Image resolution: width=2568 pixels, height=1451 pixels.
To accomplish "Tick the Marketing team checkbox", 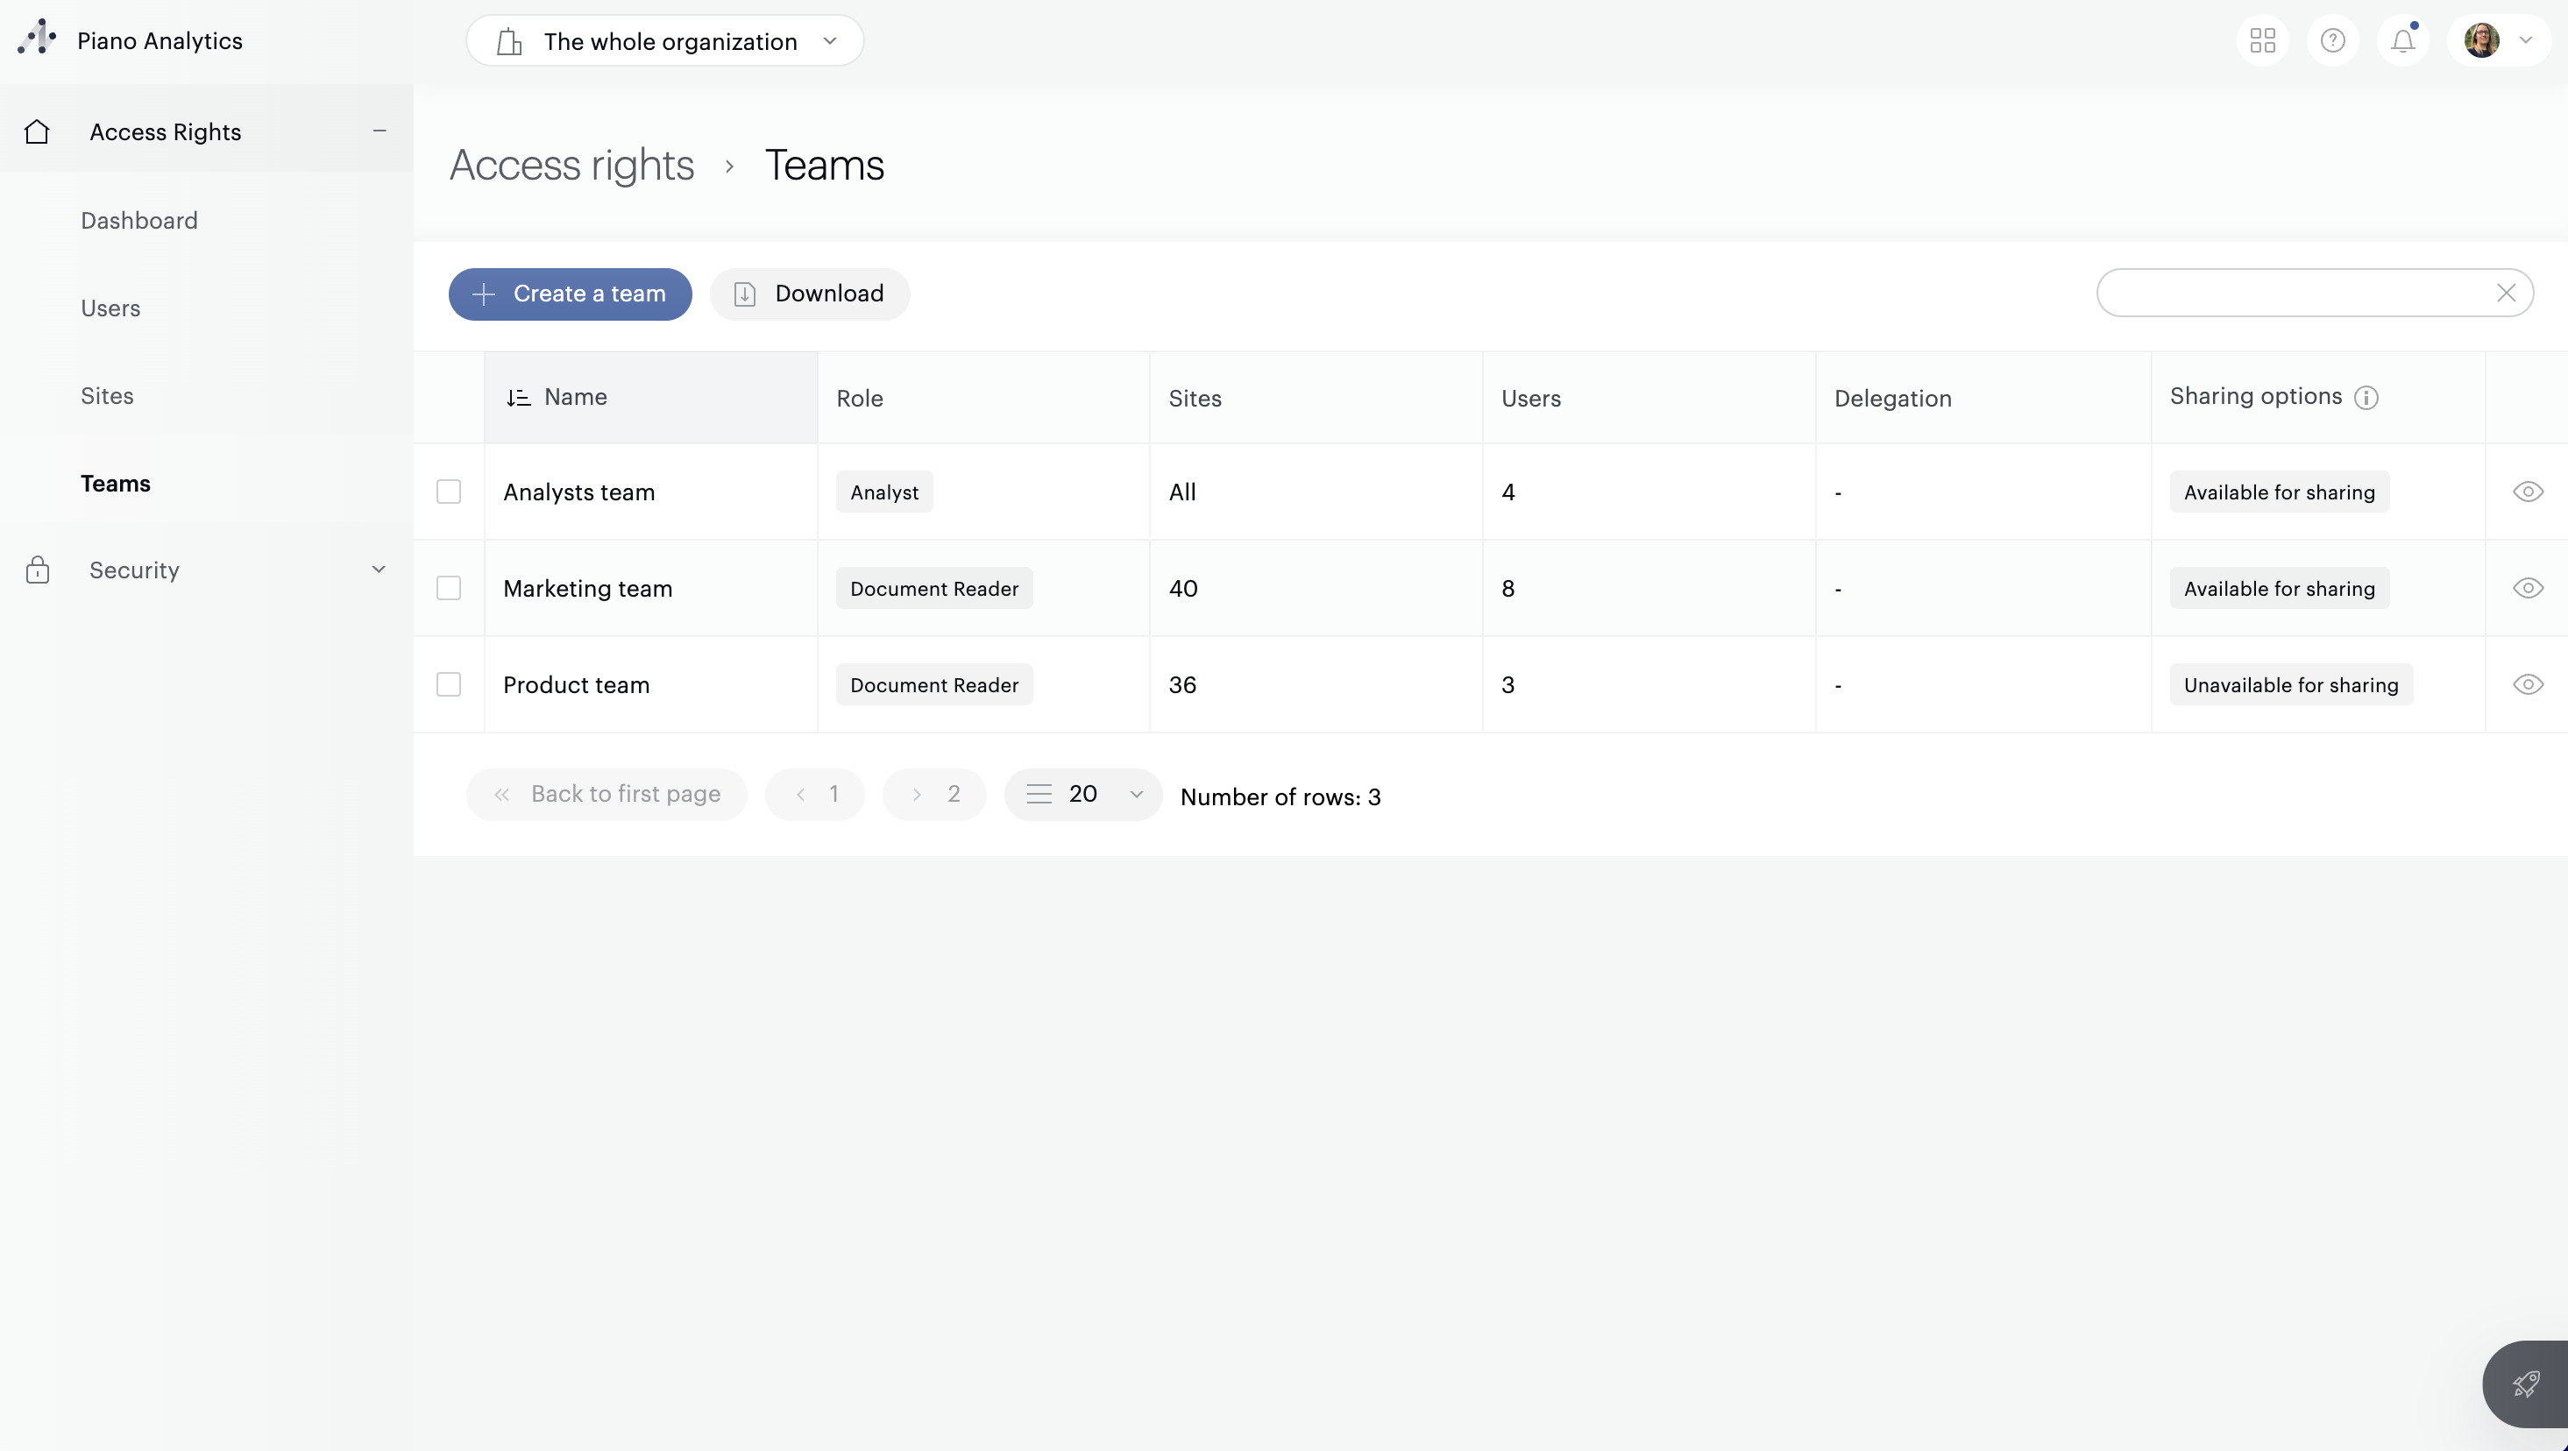I will pos(449,588).
